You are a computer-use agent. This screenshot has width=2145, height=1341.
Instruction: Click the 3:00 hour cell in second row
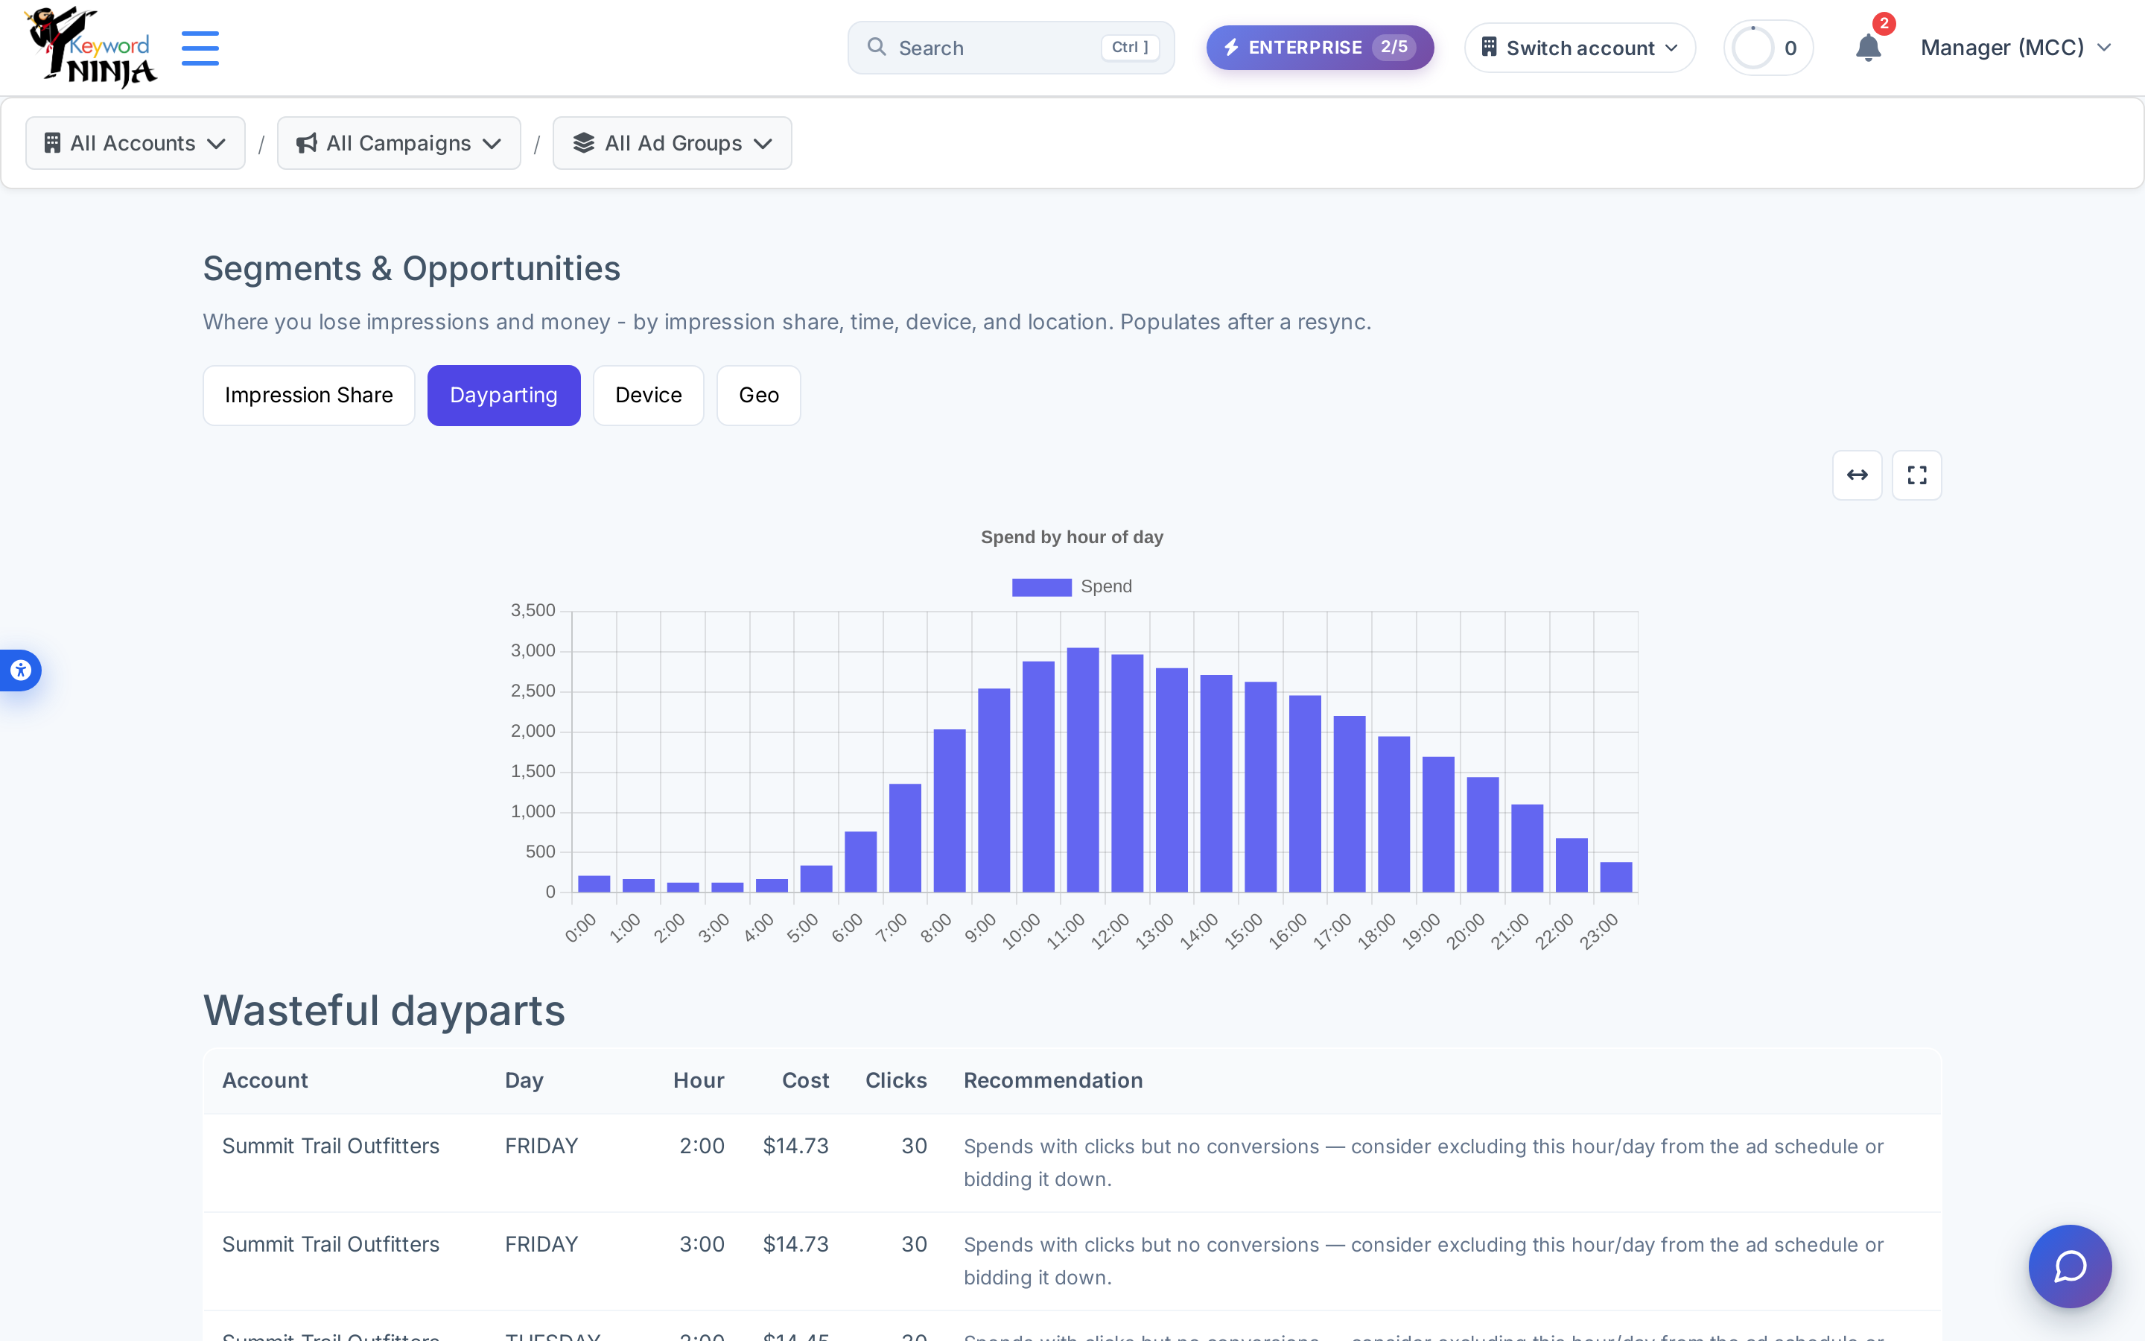tap(702, 1244)
